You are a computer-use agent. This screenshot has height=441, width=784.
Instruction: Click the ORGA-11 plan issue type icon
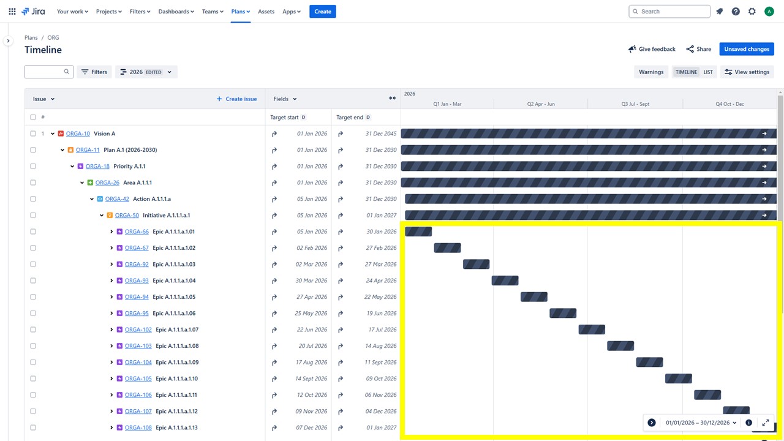70,150
